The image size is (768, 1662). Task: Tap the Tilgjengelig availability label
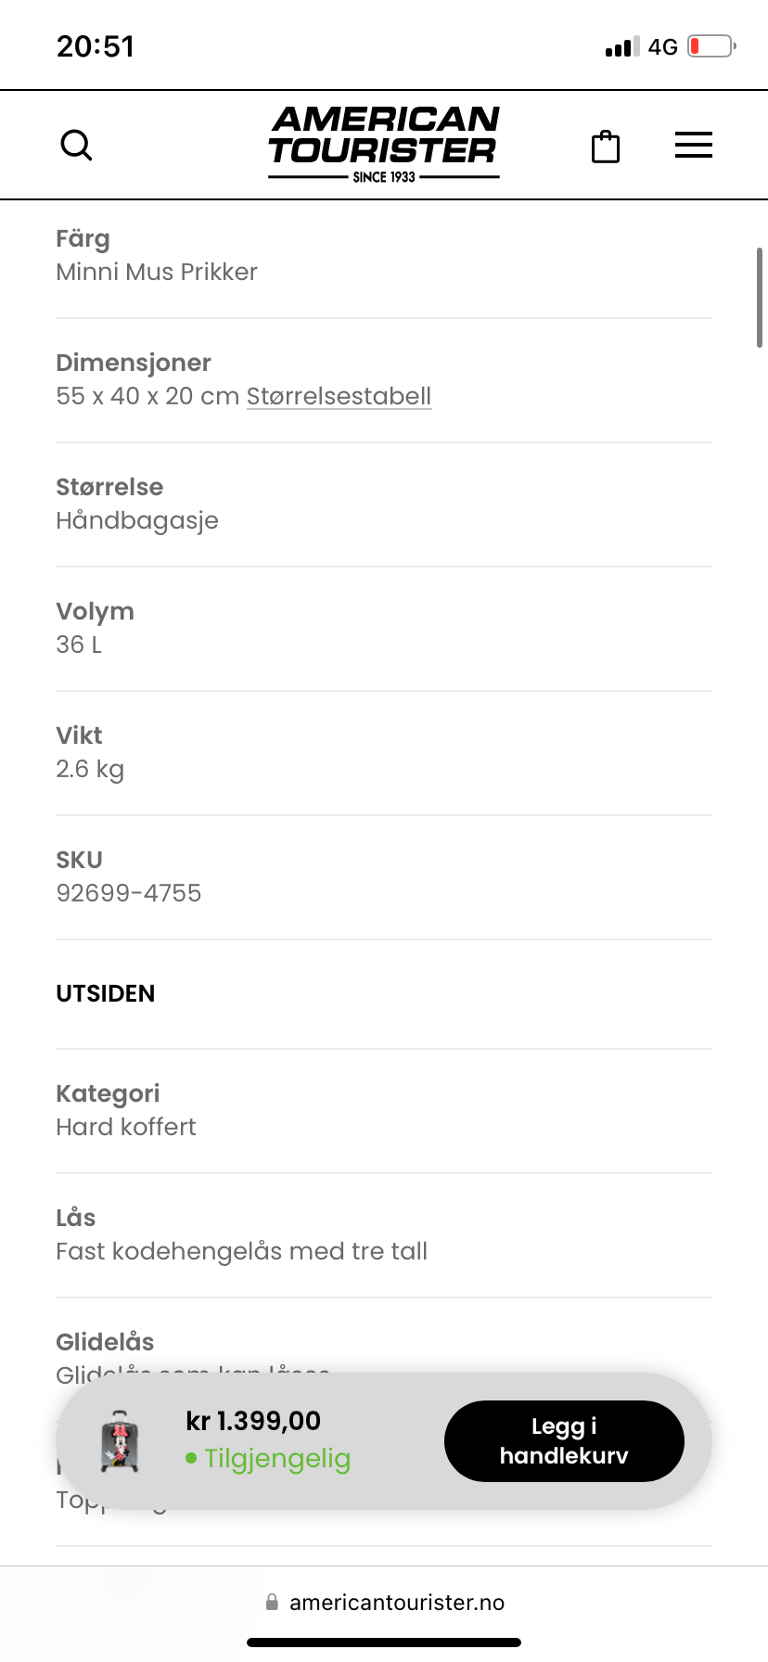click(277, 1458)
